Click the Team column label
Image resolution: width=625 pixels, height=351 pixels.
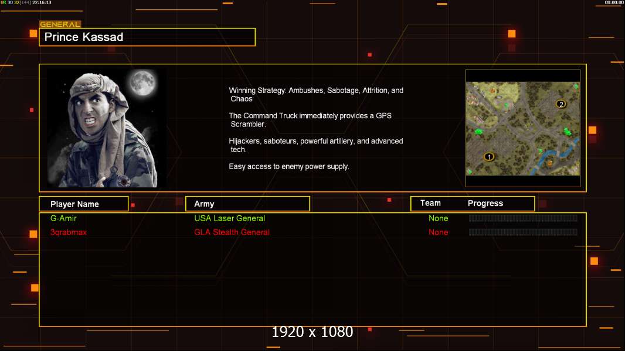(x=430, y=203)
